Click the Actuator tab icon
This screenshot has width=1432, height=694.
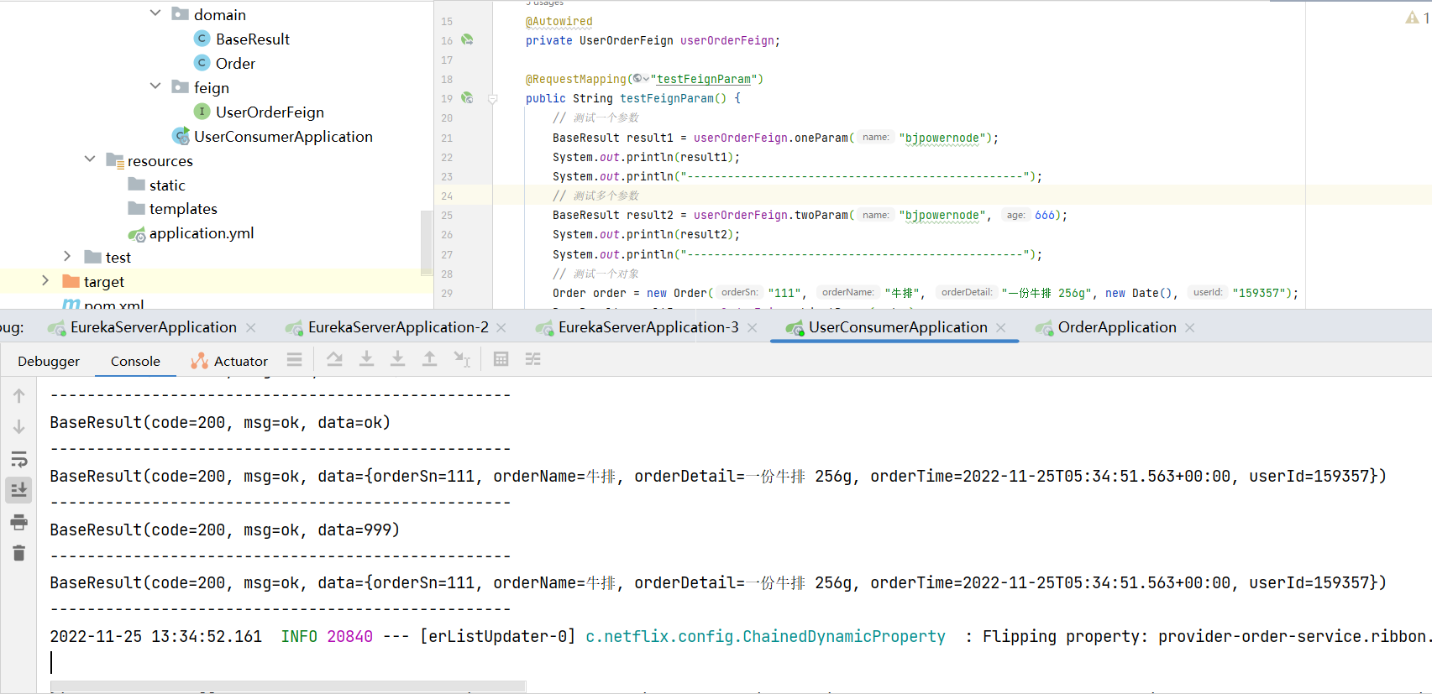(x=199, y=361)
